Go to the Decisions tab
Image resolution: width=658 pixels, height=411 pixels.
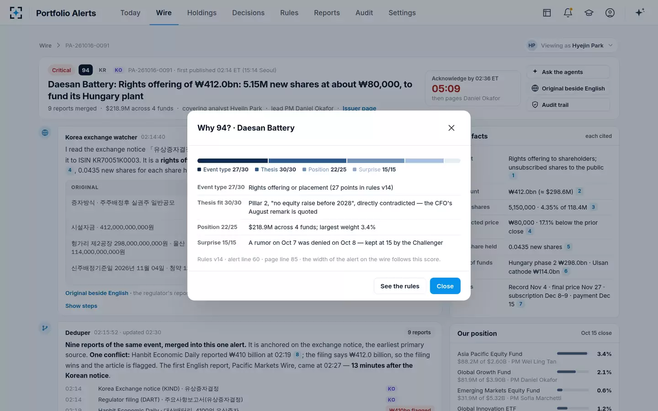point(248,13)
